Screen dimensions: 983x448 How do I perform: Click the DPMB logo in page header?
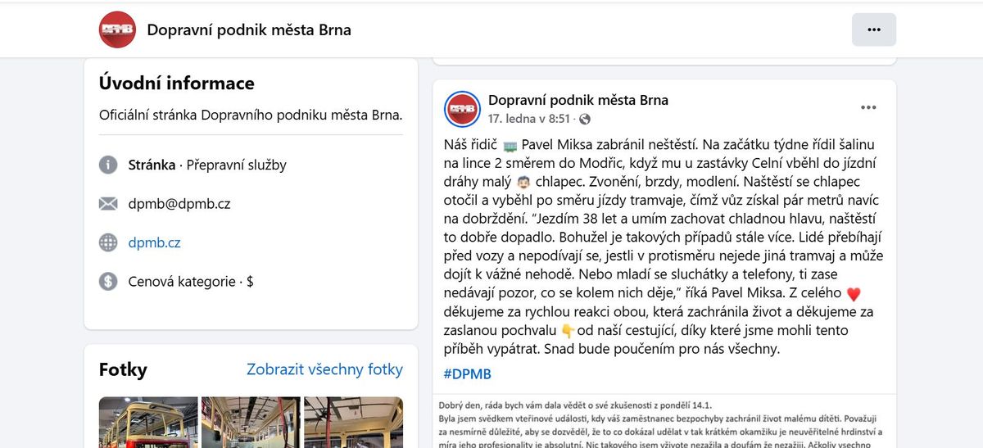click(x=117, y=29)
